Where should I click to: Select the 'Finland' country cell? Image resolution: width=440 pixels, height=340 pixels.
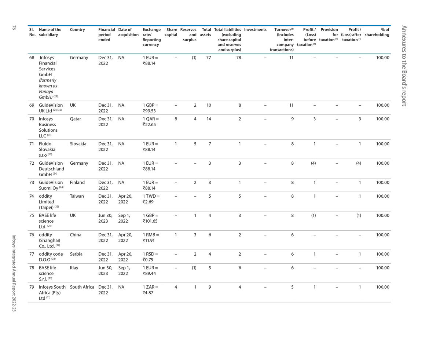point(77,183)
